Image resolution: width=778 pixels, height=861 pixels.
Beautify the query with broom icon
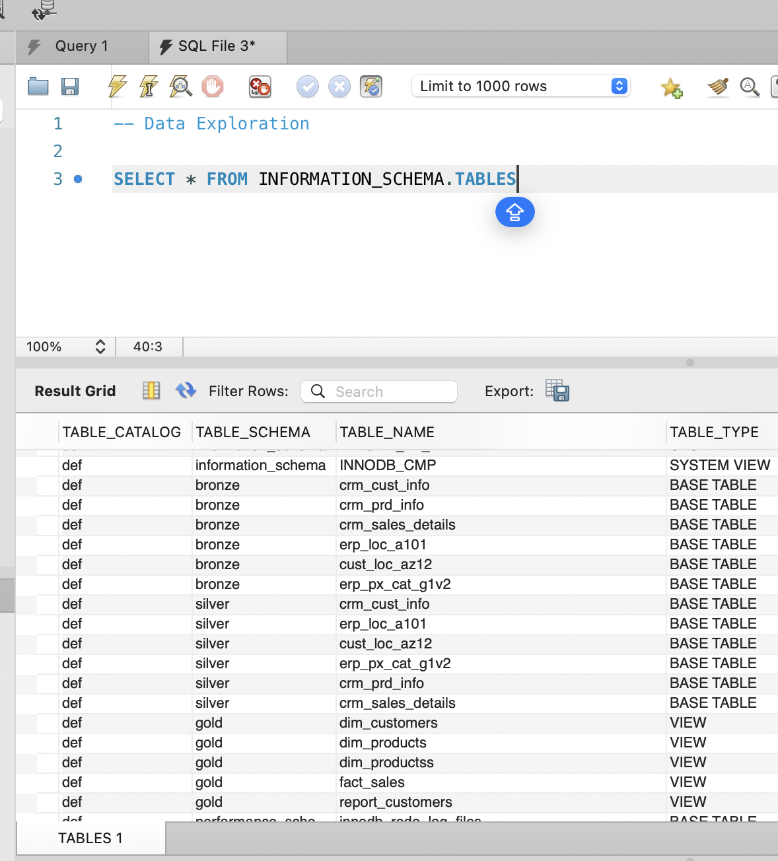pyautogui.click(x=717, y=86)
